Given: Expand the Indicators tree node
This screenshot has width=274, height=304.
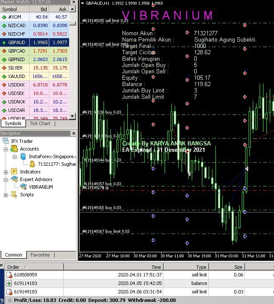Looking at the screenshot, I should click(x=6, y=172).
